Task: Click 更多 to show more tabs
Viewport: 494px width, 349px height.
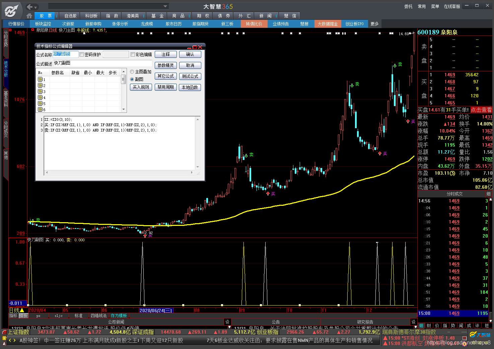Action: [375, 24]
